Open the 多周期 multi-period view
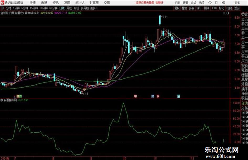This screenshot has width=248, height=160. click(85, 8)
